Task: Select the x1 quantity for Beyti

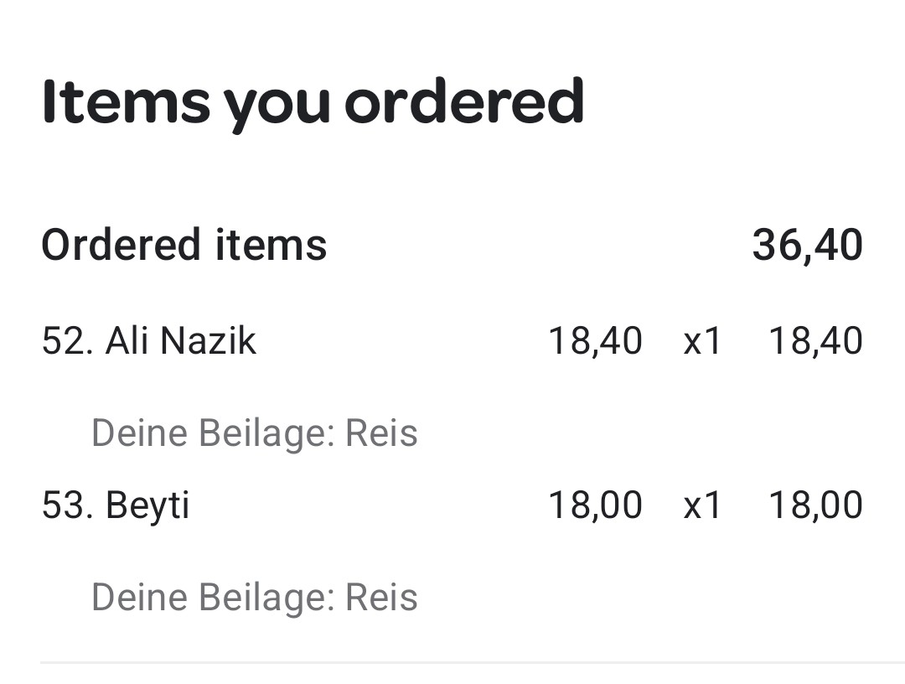Action: click(x=702, y=505)
